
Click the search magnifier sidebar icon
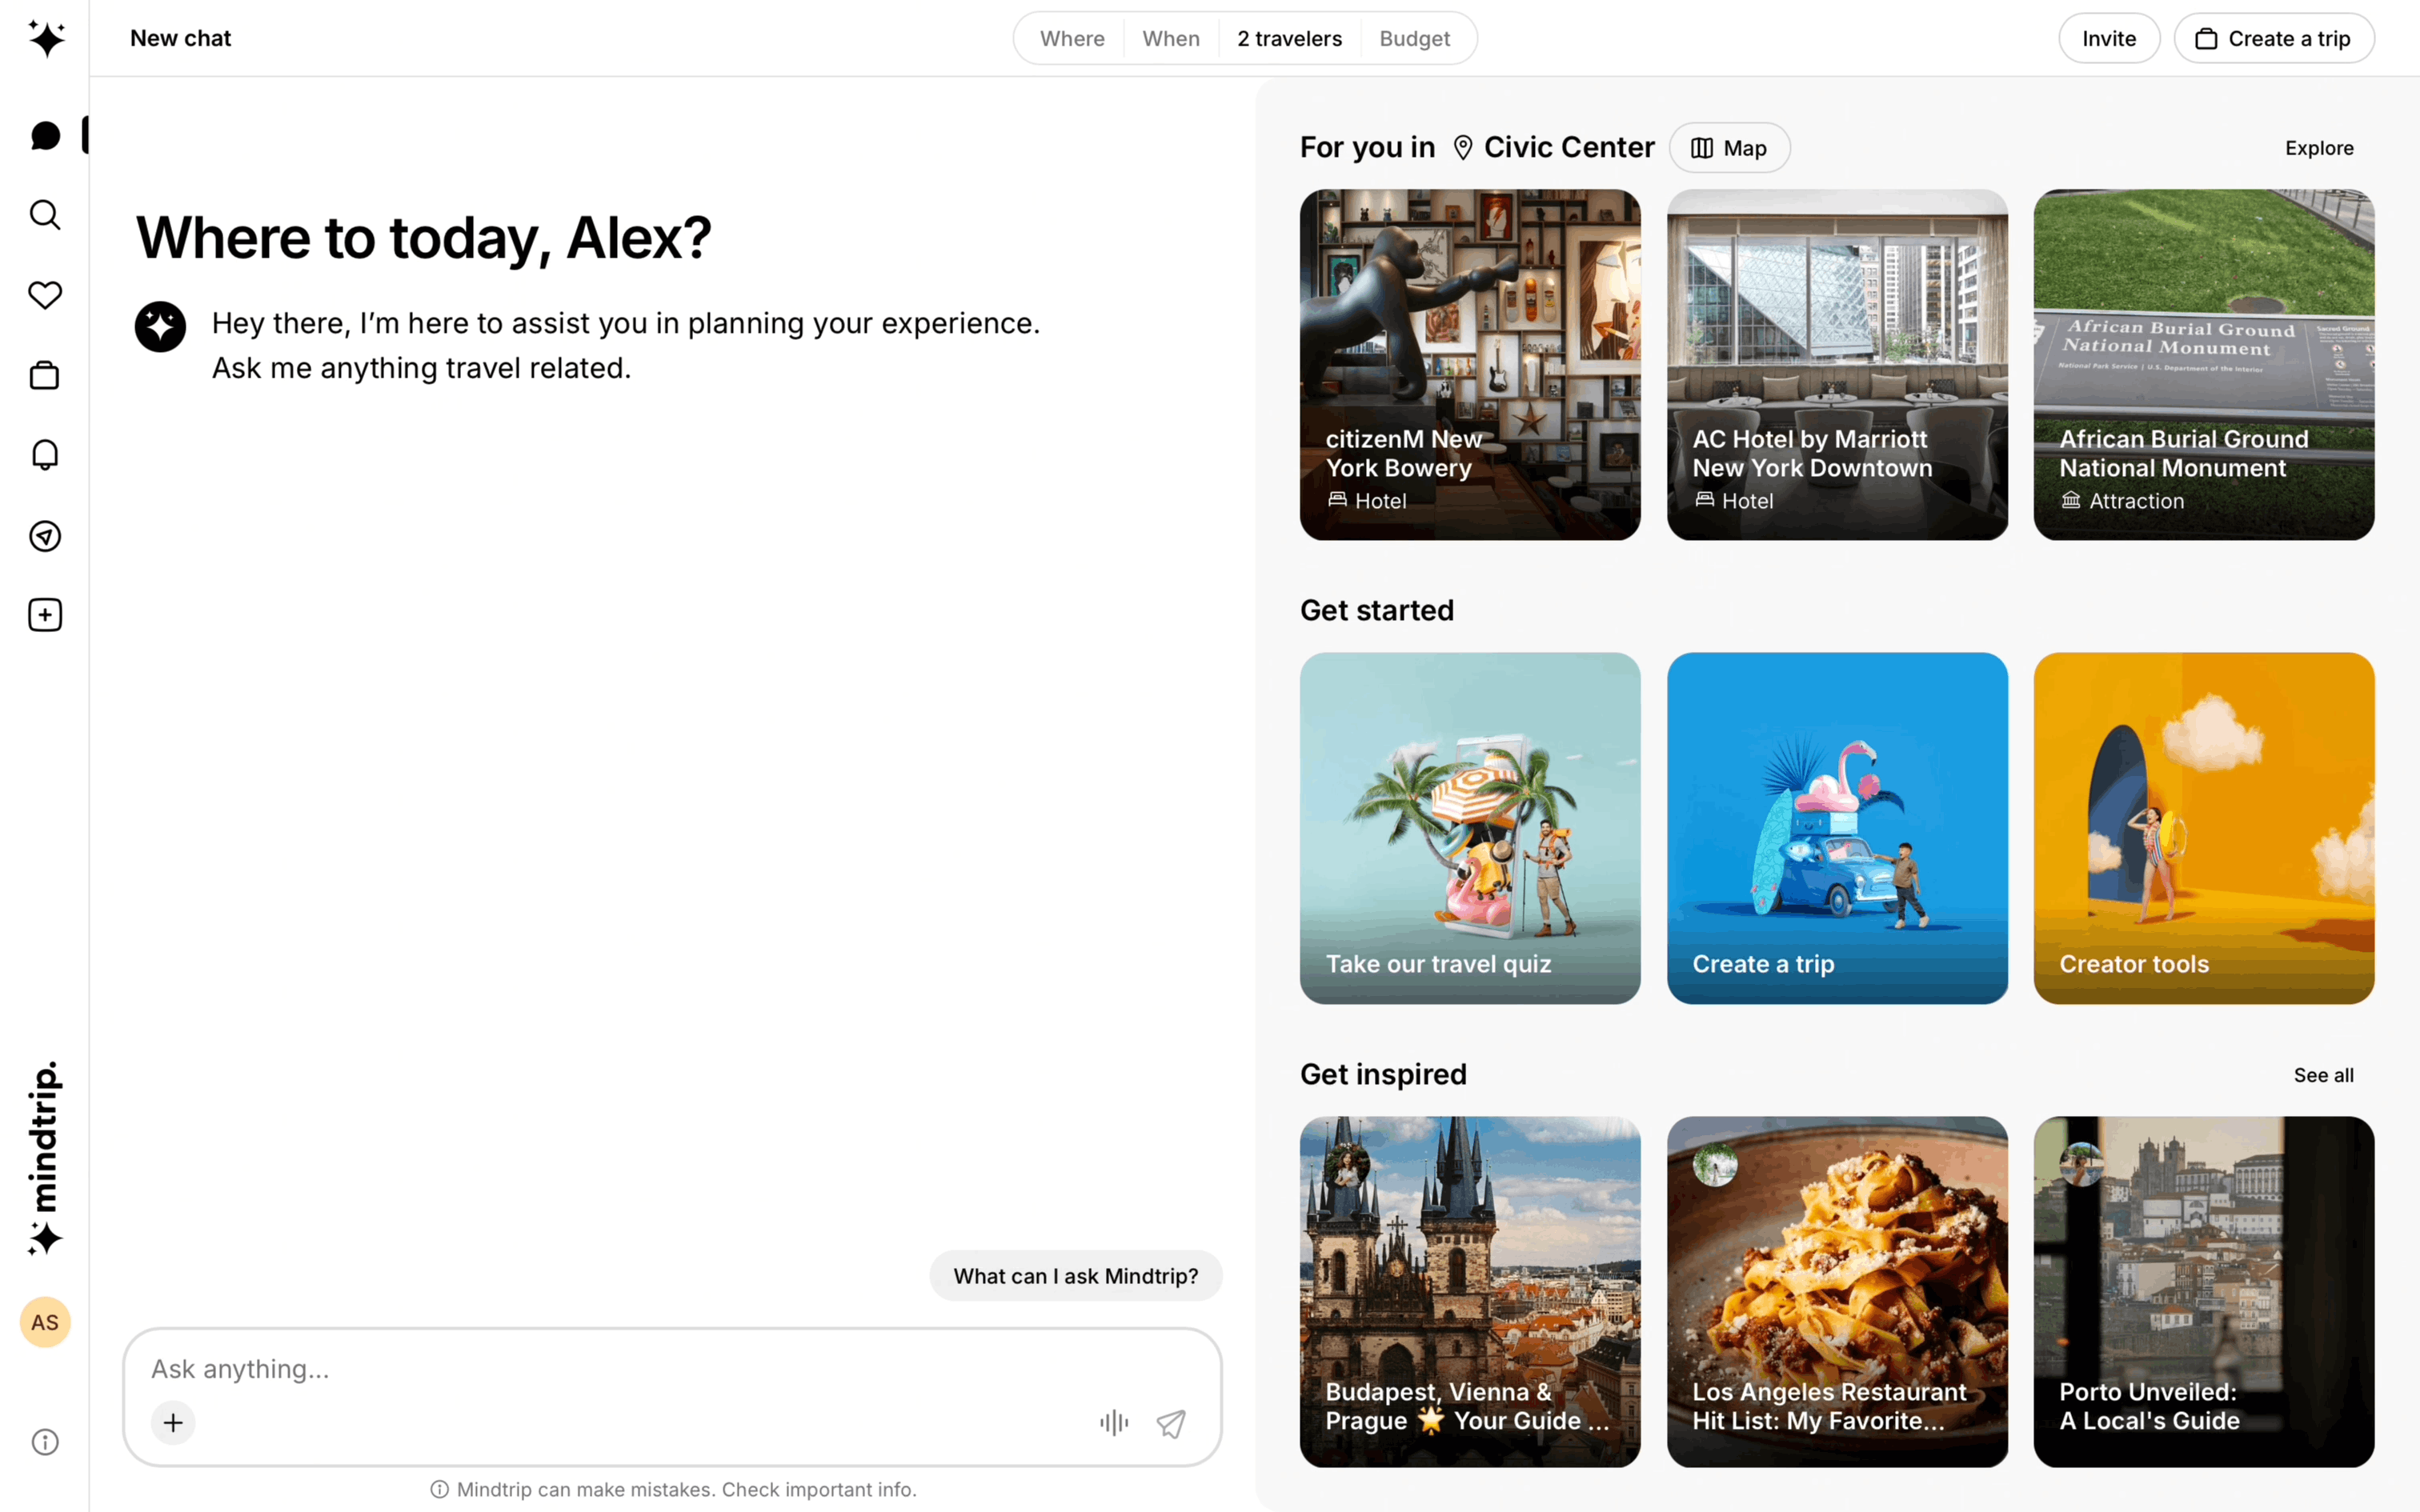[x=45, y=215]
